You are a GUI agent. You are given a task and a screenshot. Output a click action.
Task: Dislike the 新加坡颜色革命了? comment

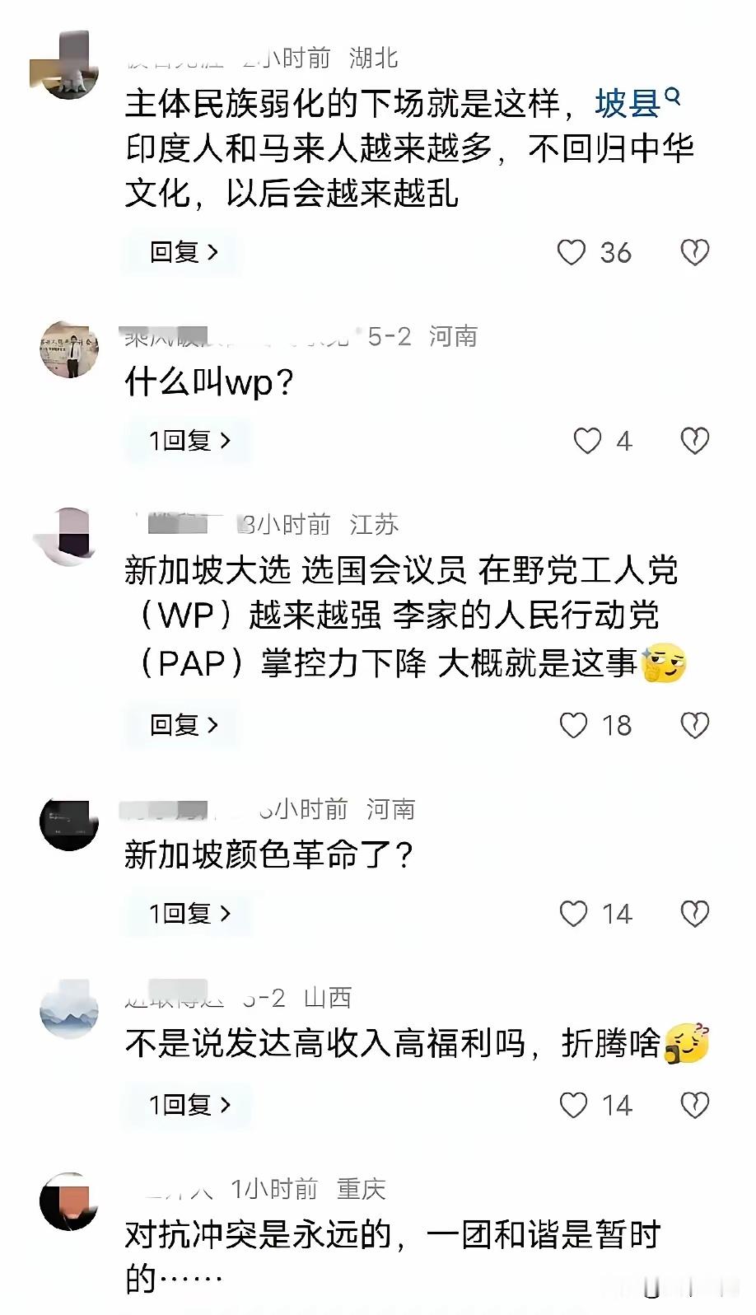coord(695,914)
